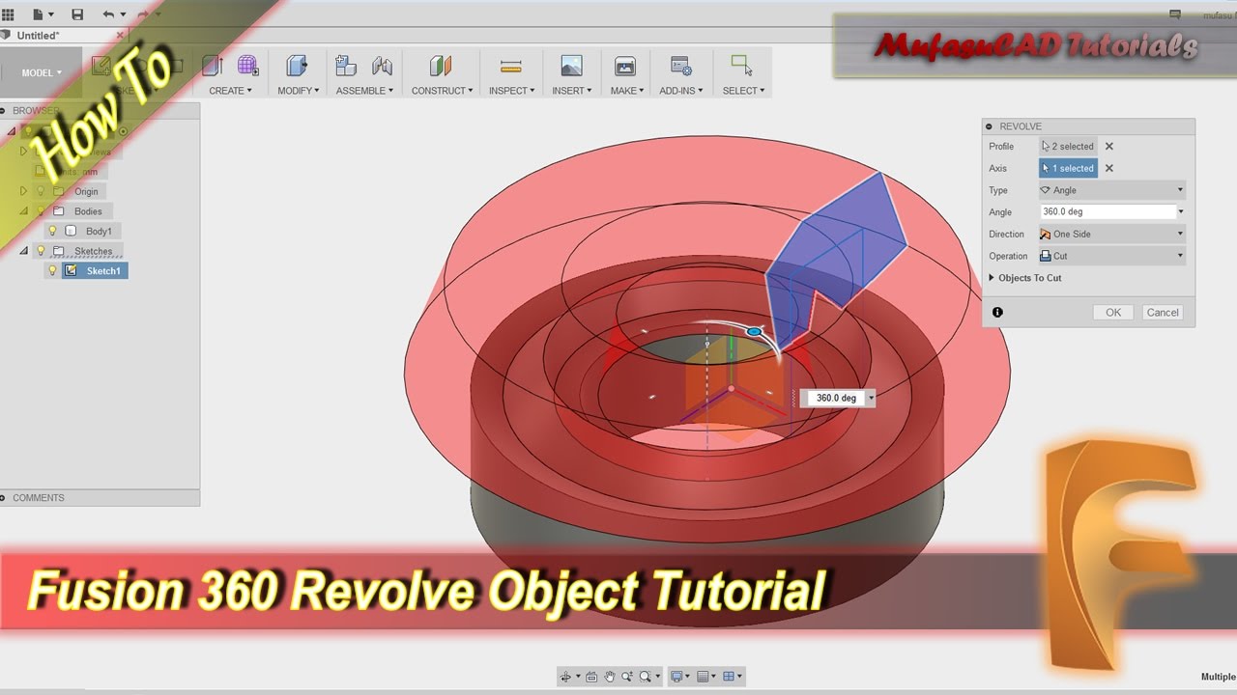The width and height of the screenshot is (1237, 695).
Task: Click the Orbit navigation icon
Action: (566, 677)
